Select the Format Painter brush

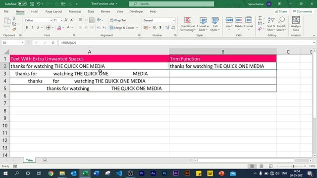(14, 30)
